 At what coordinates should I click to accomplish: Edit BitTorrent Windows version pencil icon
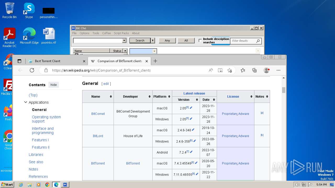click(x=197, y=174)
